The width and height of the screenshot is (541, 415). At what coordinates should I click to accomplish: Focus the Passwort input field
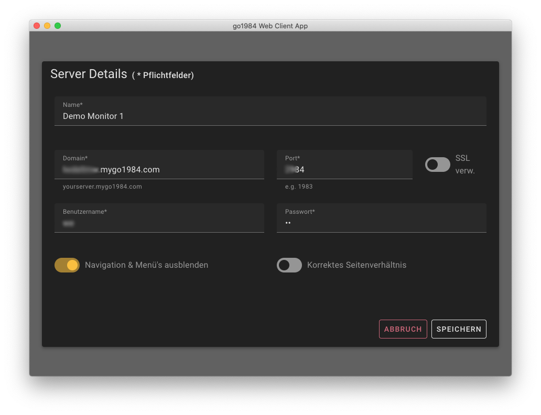pos(381,223)
